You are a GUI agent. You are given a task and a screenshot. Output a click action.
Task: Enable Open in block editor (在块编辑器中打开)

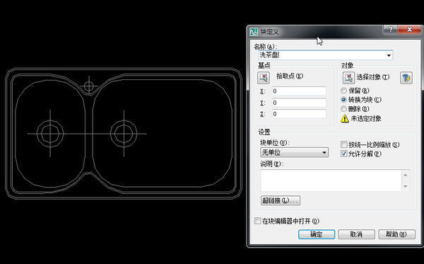(x=258, y=221)
